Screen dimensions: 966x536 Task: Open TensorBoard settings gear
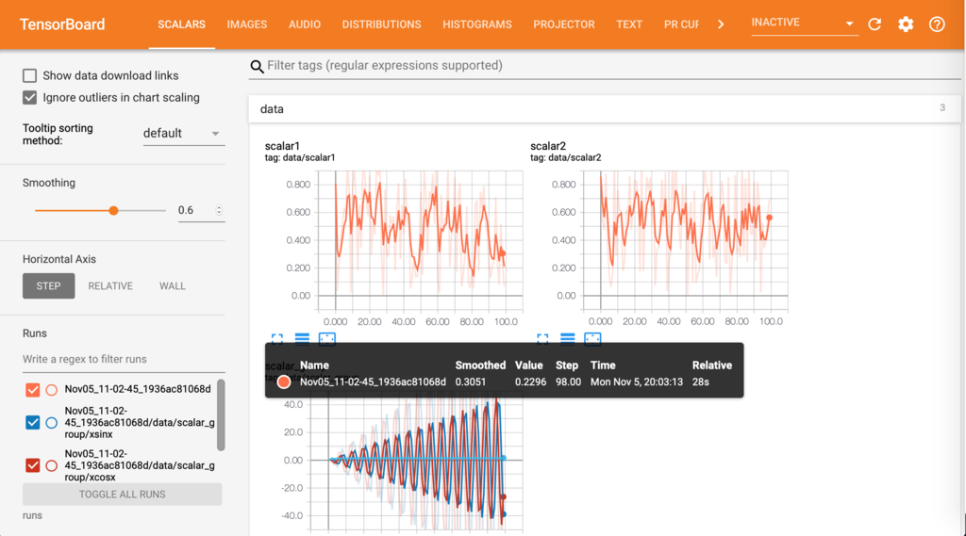(x=906, y=24)
